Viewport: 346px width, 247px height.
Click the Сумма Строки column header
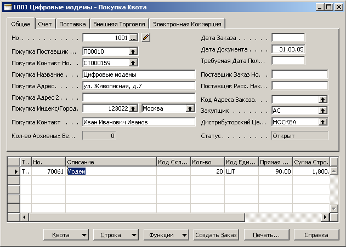(311, 162)
